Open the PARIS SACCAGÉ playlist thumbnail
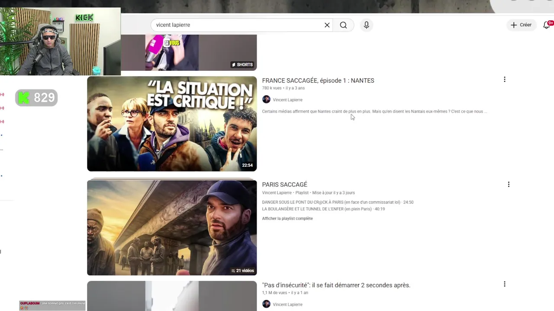 [172, 228]
